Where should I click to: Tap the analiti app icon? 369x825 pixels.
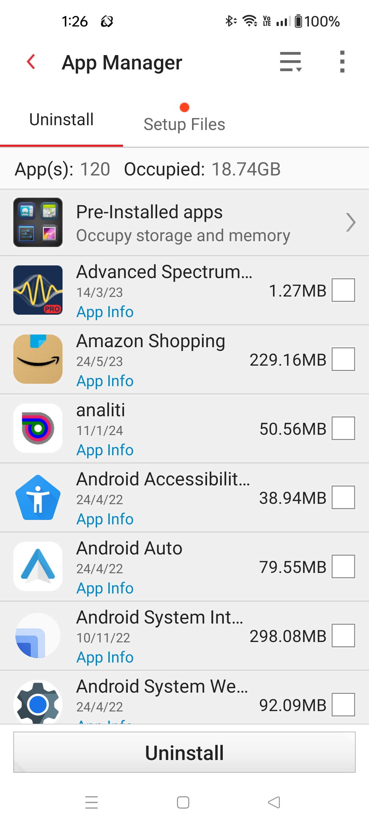[x=38, y=428]
